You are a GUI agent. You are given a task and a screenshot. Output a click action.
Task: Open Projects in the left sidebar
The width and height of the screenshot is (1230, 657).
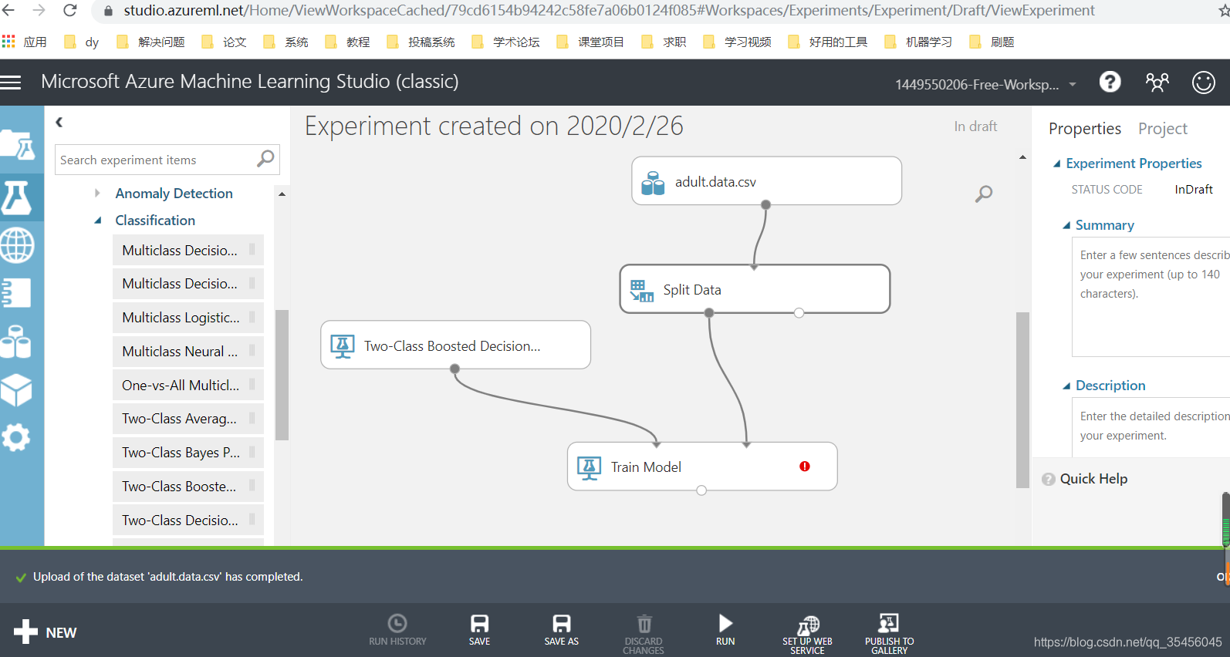pyautogui.click(x=17, y=145)
